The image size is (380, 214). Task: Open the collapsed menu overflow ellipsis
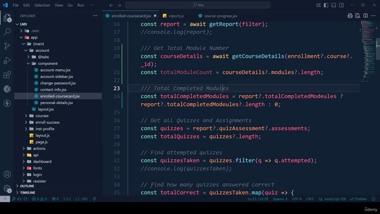pos(92,5)
